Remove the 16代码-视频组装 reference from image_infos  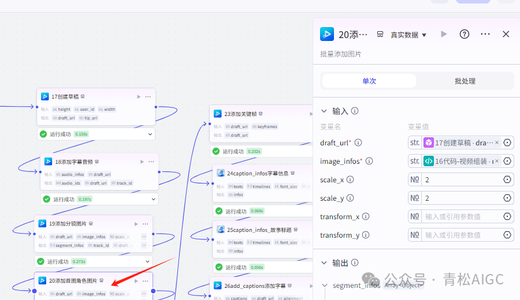pos(497,161)
